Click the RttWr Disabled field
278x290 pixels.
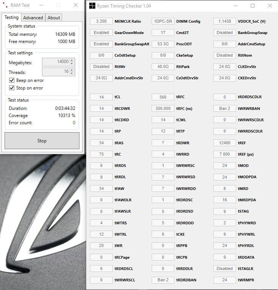(x=101, y=66)
